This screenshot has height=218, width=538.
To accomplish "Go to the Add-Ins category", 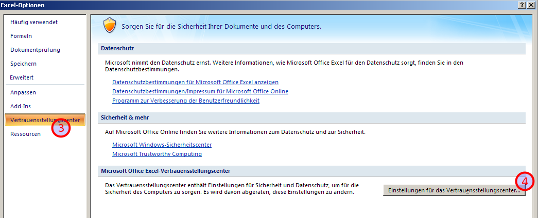I will click(21, 106).
